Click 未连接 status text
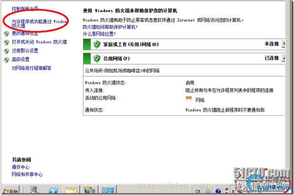294x195 pixels. [272, 44]
